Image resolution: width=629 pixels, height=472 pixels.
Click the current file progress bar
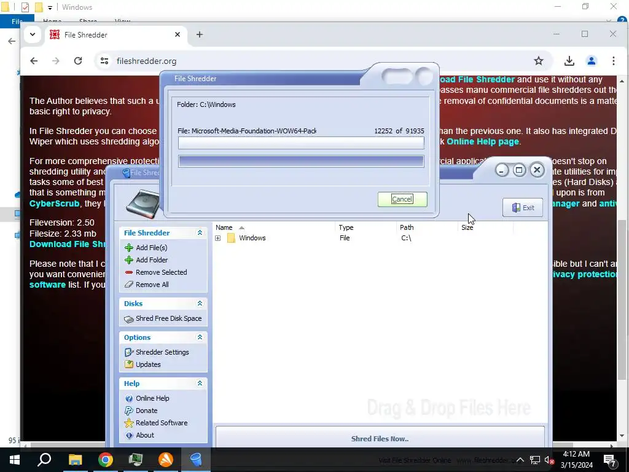point(301,143)
